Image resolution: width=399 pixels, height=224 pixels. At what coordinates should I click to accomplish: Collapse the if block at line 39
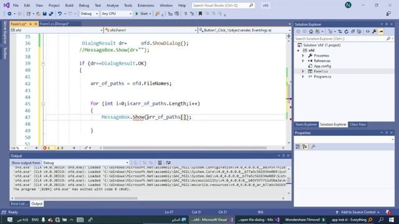[x=43, y=63]
